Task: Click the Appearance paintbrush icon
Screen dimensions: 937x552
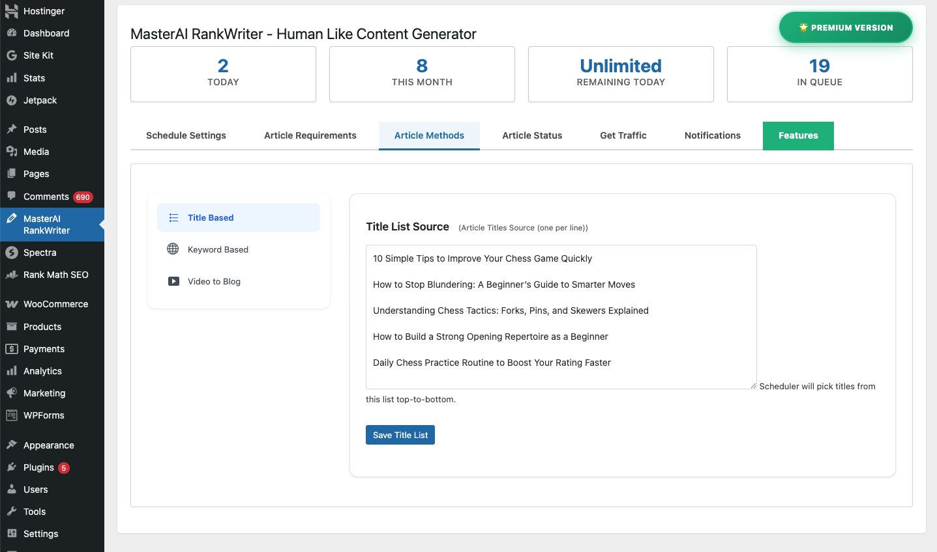Action: (x=12, y=445)
